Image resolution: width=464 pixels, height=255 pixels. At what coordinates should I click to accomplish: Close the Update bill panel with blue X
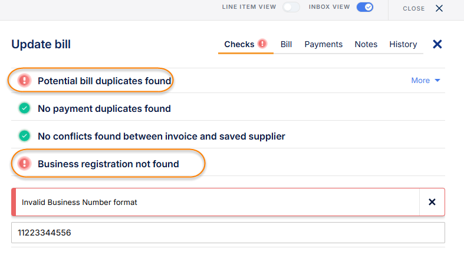(437, 44)
